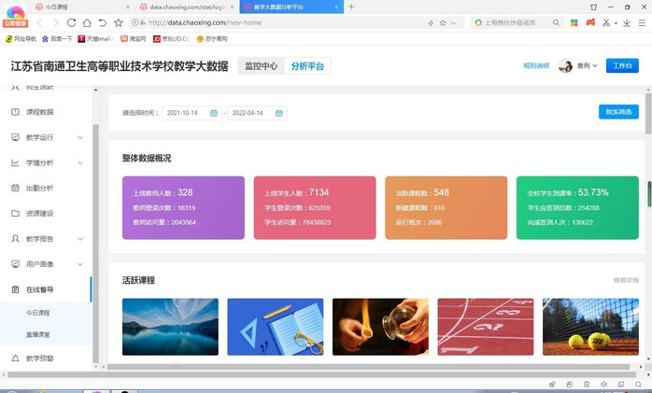Click the sidebar vertical scrollbar
The image size is (652, 393).
click(96, 244)
